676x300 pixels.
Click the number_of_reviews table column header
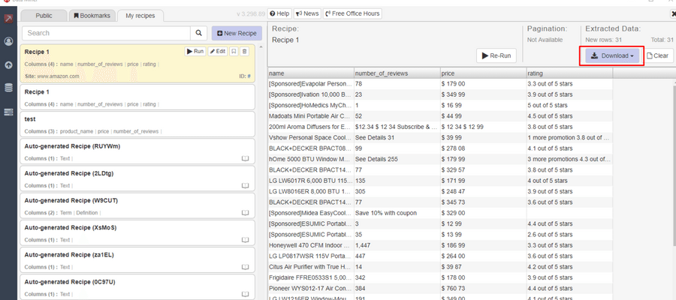(x=397, y=73)
